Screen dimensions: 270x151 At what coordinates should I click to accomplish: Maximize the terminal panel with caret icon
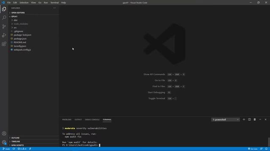[260, 120]
